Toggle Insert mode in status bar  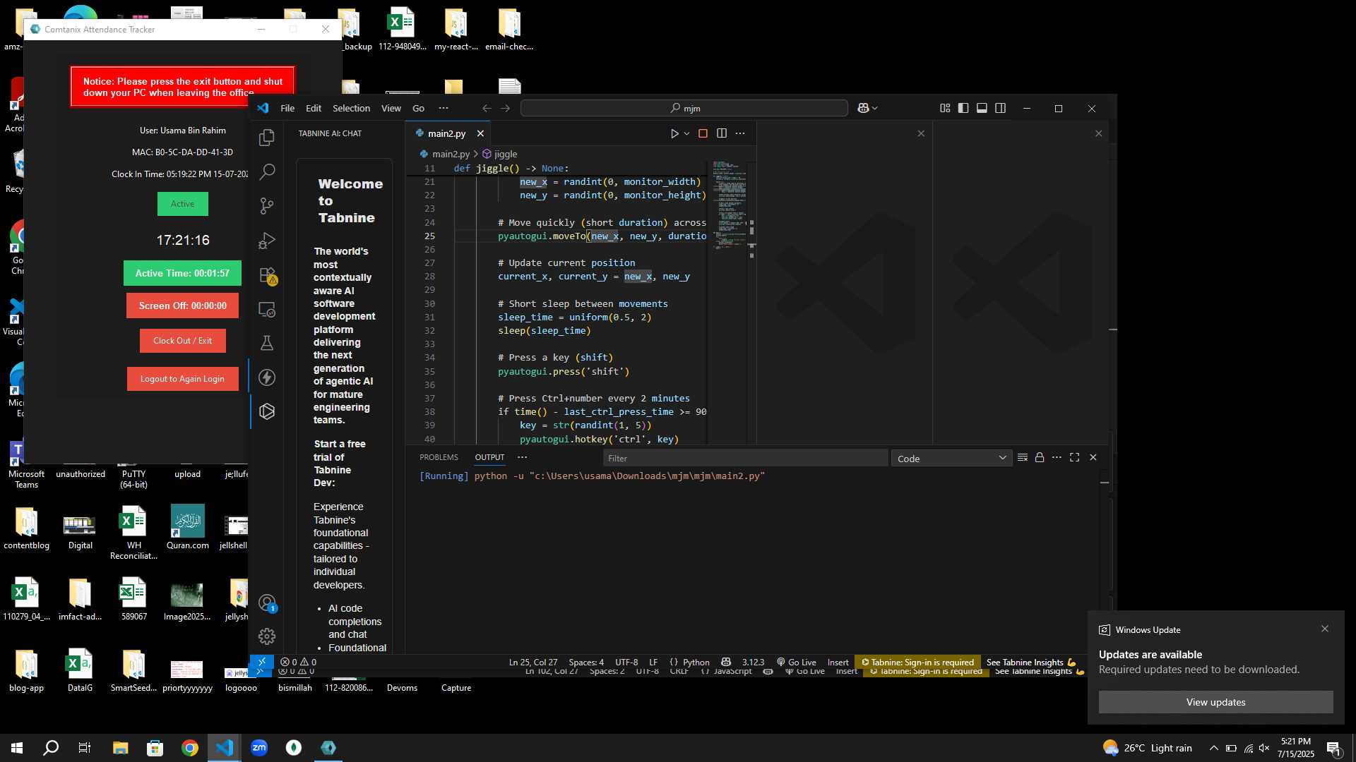[x=838, y=662]
